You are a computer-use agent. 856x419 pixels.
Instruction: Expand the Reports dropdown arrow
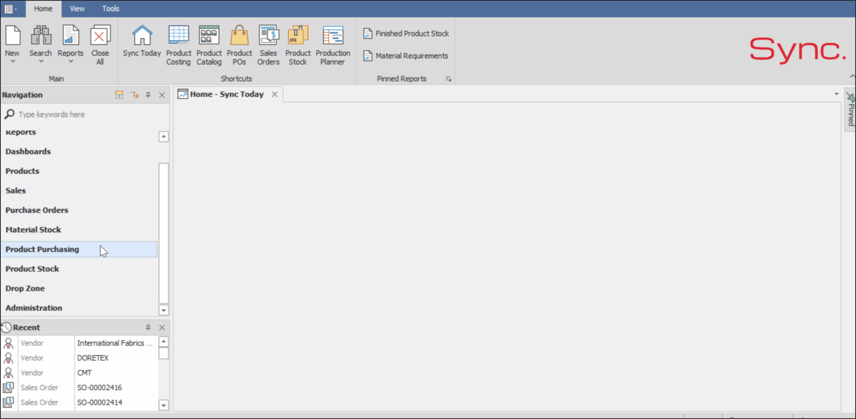click(x=71, y=62)
